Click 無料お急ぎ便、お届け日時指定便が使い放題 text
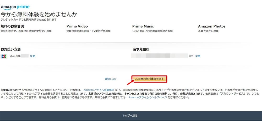262x121 pixels. 26,31
